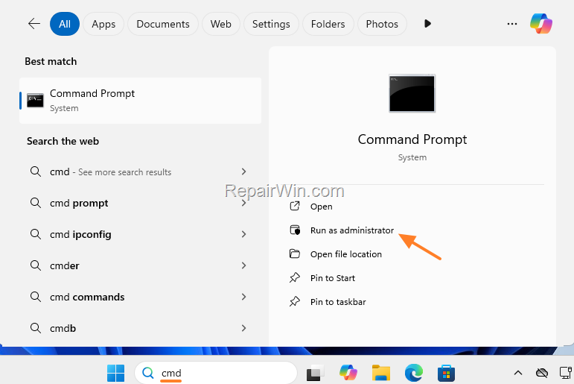Click the Copilot icon on the taskbar
Screen dimensions: 574x384
pos(348,372)
